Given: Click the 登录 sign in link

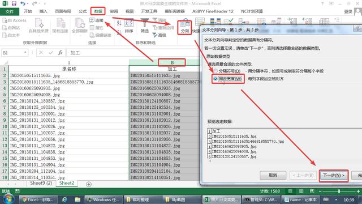Looking at the screenshot, I should tap(348, 11).
